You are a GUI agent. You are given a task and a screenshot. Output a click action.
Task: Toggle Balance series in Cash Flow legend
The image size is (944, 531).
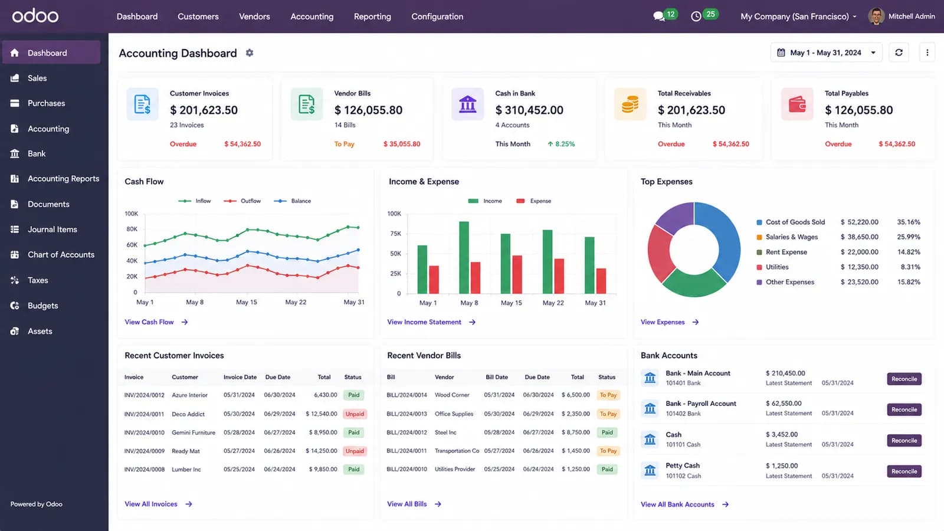292,201
